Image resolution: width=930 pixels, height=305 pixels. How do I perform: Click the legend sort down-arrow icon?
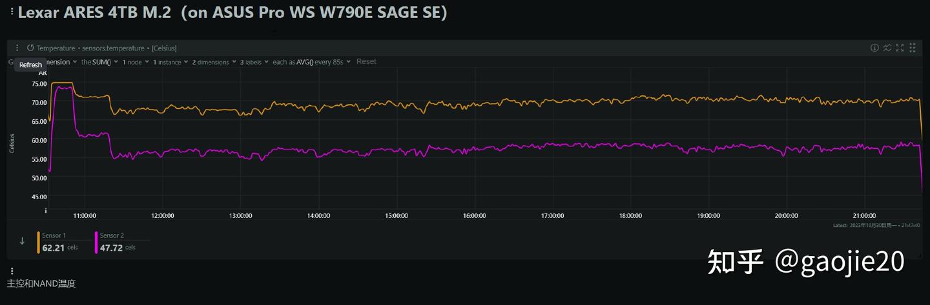pyautogui.click(x=22, y=241)
